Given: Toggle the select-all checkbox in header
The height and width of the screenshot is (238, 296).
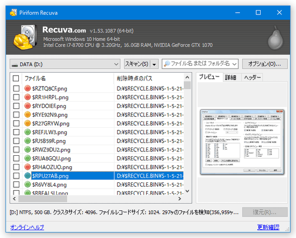Looking at the screenshot, I should coord(16,78).
